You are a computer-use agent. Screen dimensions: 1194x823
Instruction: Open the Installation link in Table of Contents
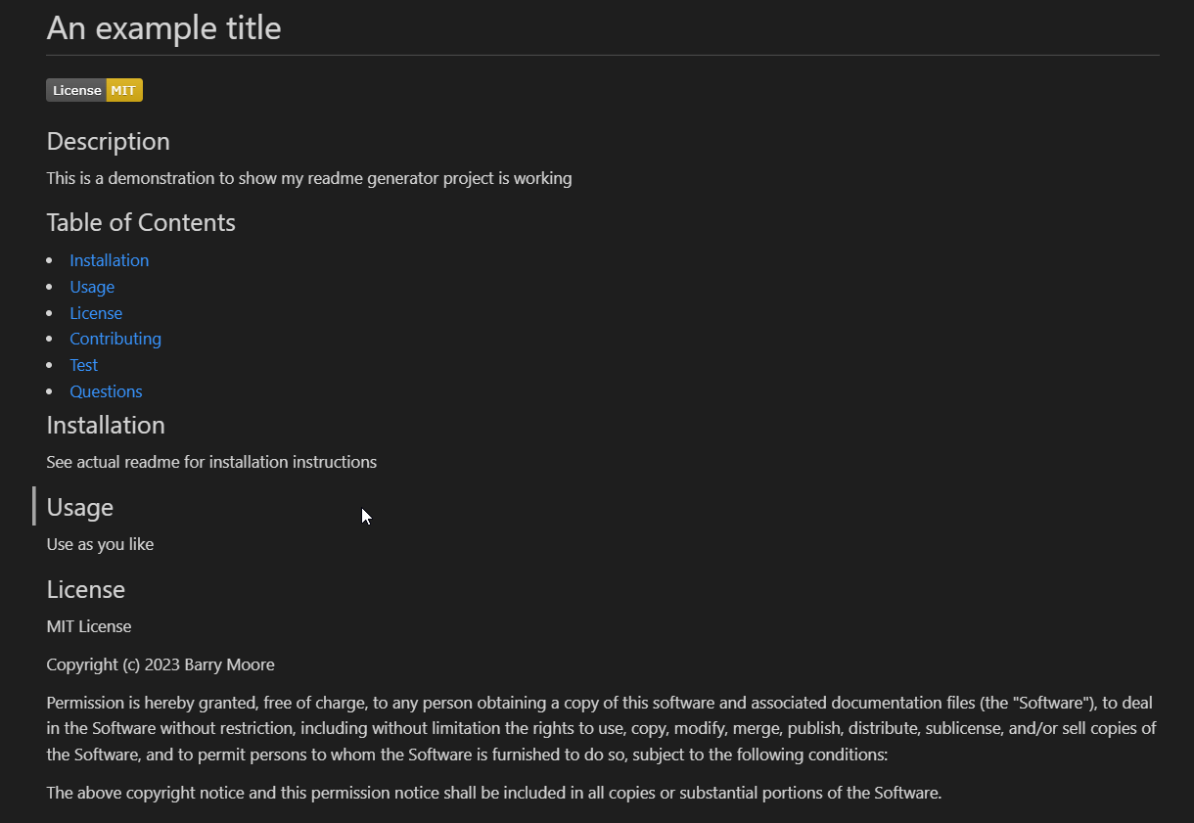pyautogui.click(x=110, y=260)
